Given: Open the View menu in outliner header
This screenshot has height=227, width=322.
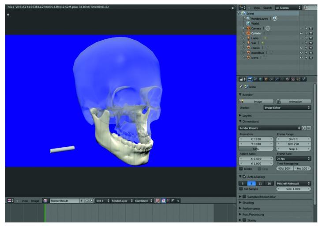Looking at the screenshot, I should [256, 8].
